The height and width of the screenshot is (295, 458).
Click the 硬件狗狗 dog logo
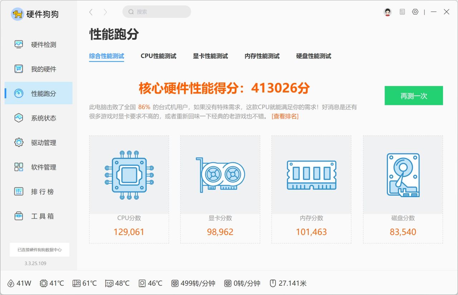tap(17, 14)
